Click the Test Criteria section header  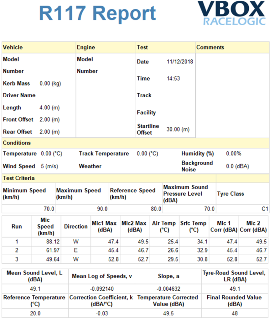click(x=19, y=178)
